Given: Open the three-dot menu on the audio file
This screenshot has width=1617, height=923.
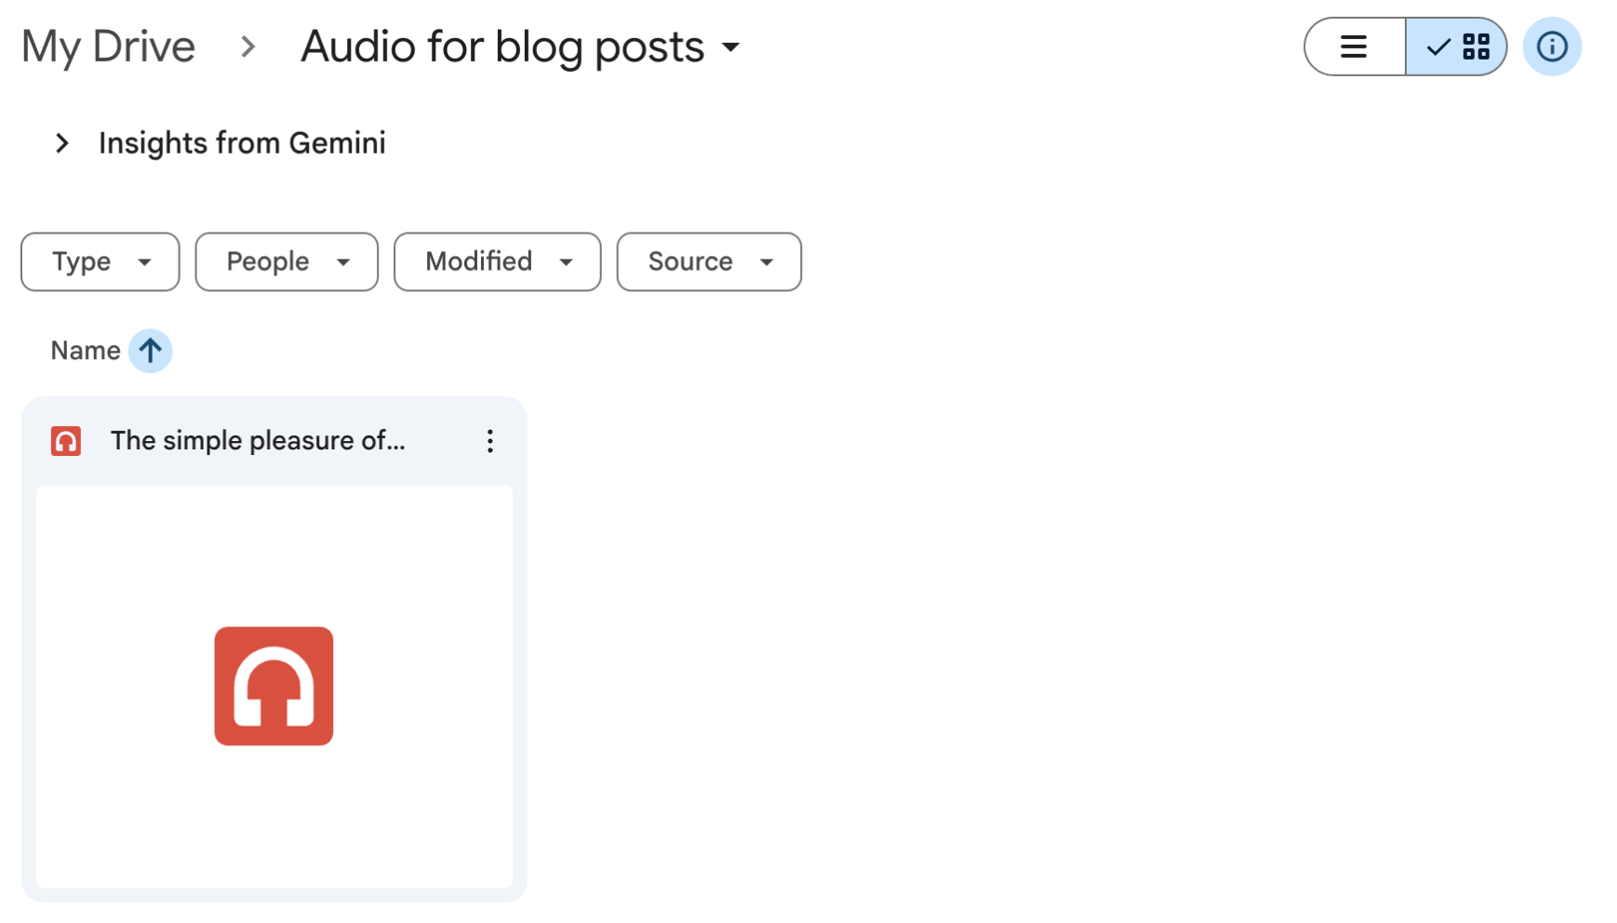Looking at the screenshot, I should [x=489, y=441].
